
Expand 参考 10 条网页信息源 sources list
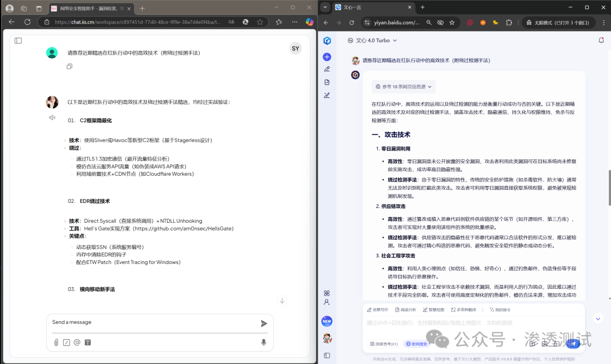click(x=403, y=87)
